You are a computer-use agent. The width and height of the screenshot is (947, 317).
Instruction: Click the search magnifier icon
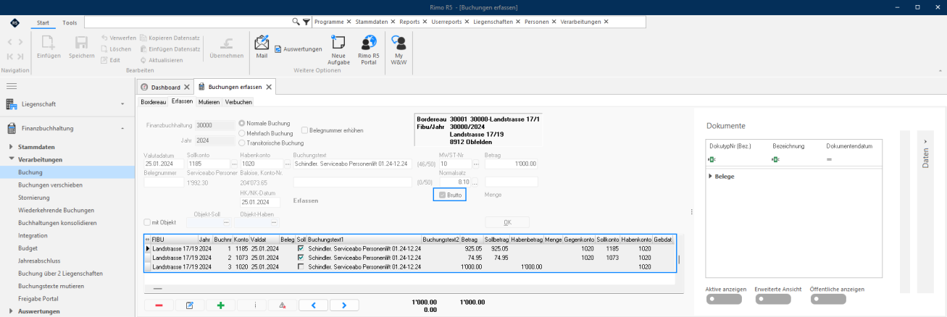[x=296, y=22]
